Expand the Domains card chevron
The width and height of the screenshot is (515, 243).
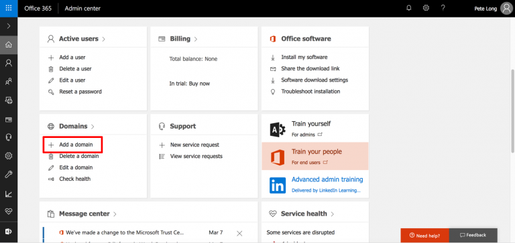pos(93,127)
